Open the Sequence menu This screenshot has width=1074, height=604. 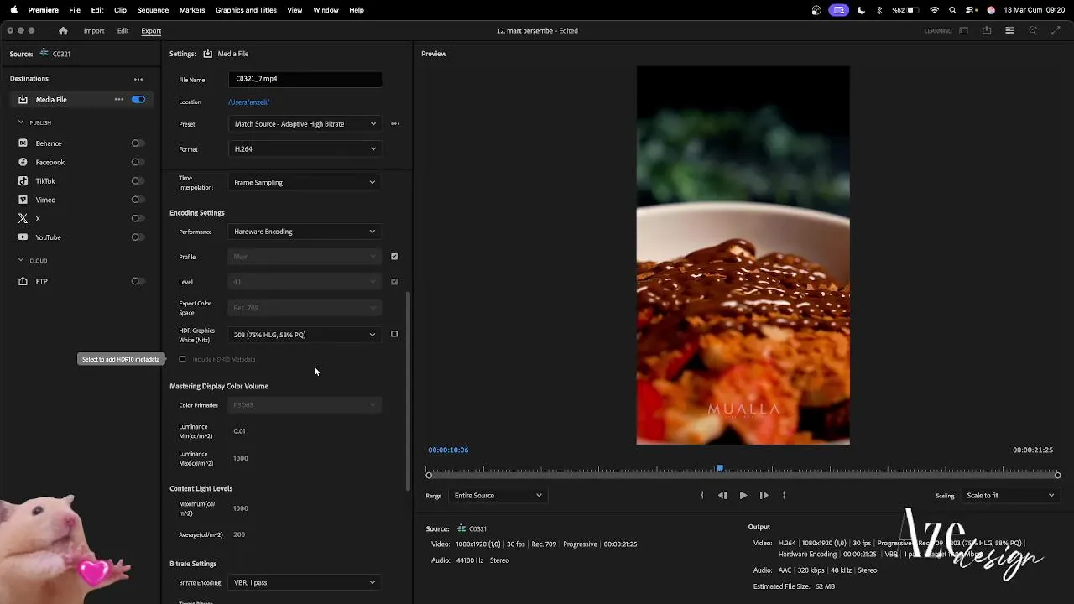pos(153,10)
